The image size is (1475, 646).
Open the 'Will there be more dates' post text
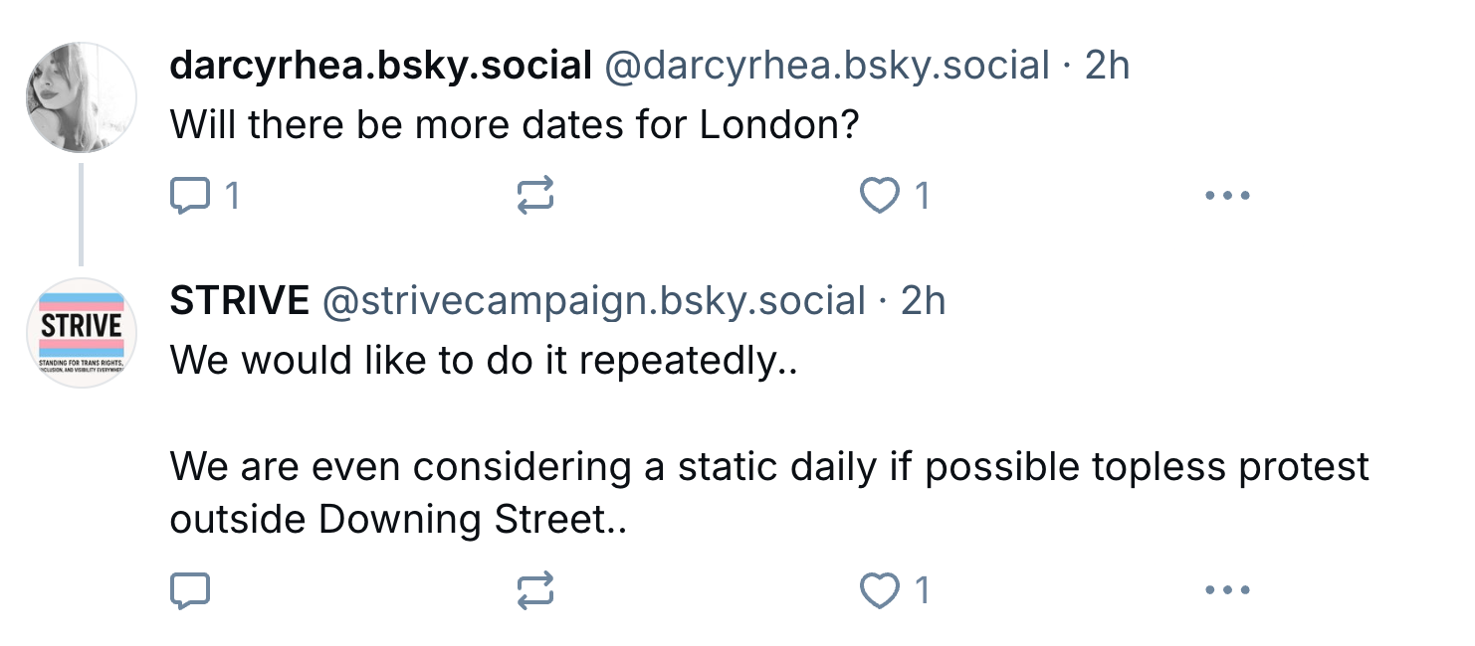[515, 125]
